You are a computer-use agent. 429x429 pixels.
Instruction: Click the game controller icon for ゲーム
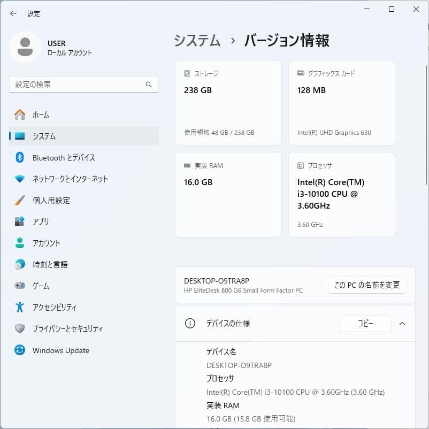click(x=20, y=286)
